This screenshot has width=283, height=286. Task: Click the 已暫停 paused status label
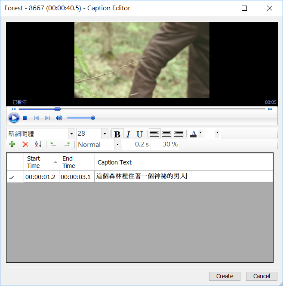click(19, 102)
